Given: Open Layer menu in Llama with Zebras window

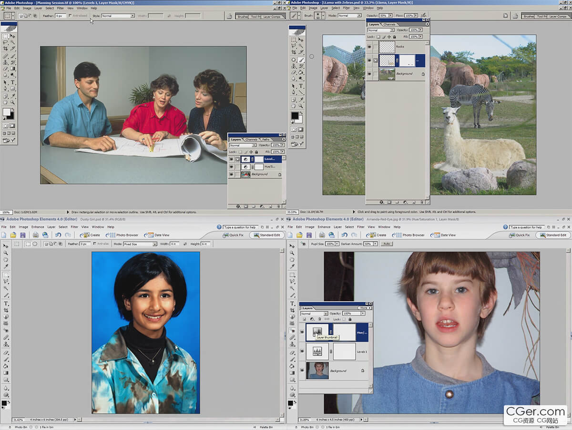Looking at the screenshot, I should [325, 8].
